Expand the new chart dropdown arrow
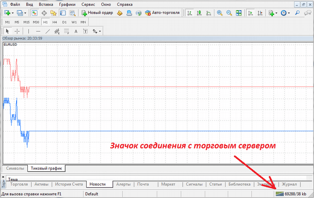This screenshot has height=198, width=314. point(13,13)
